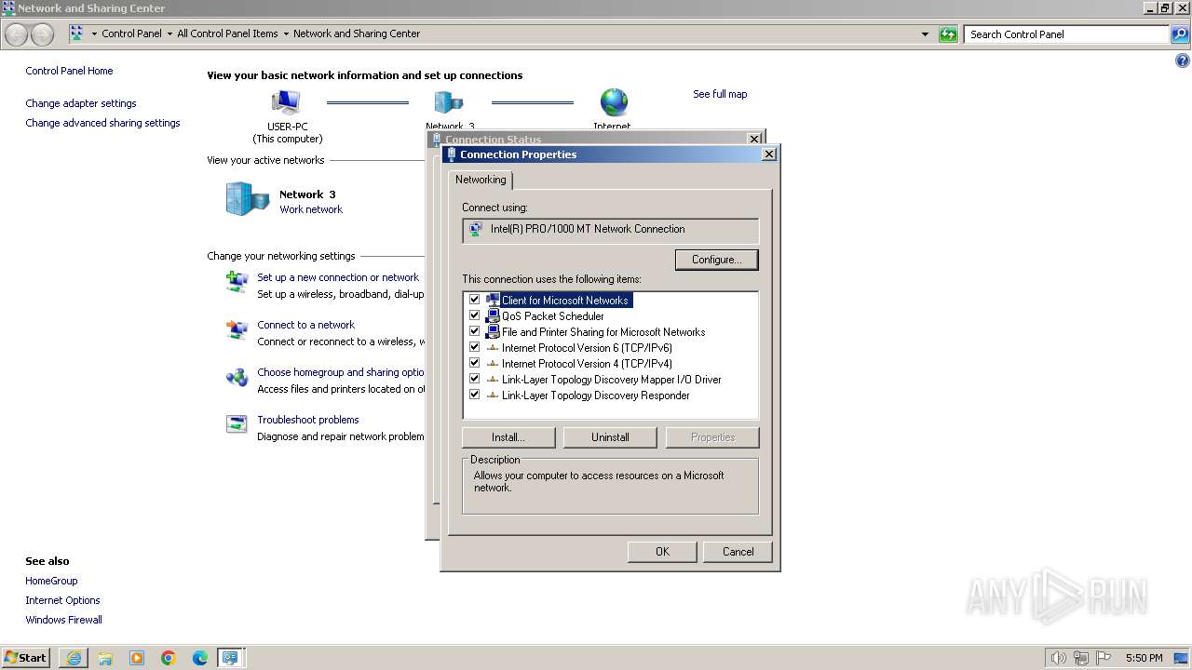The width and height of the screenshot is (1192, 670).
Task: Open the Work network link
Action: (311, 209)
